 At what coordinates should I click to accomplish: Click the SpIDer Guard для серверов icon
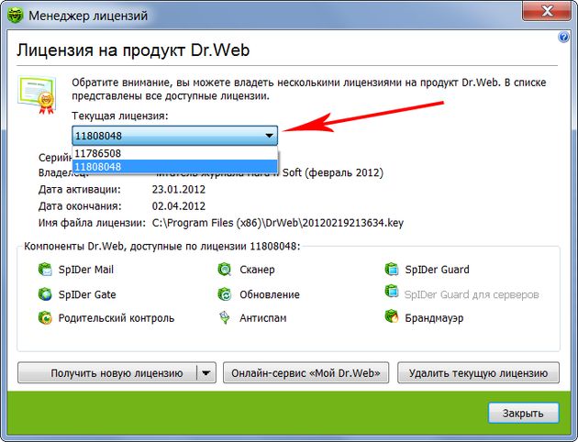[x=392, y=292]
